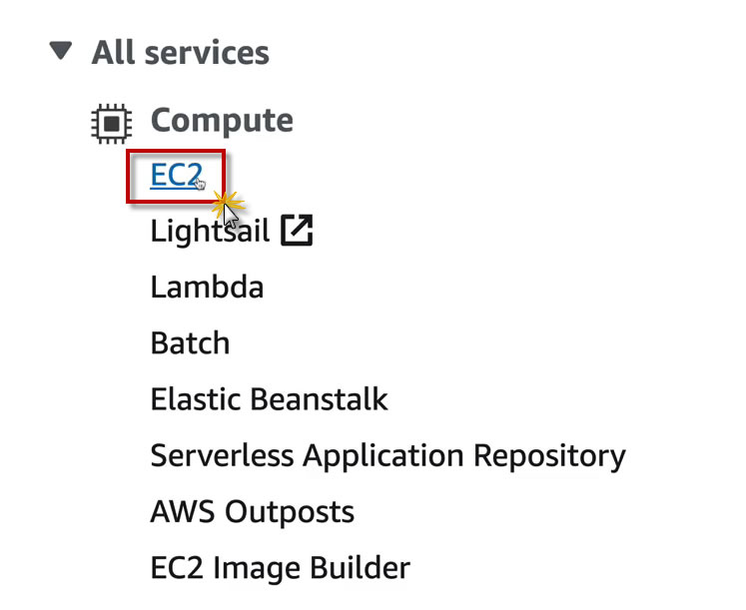Click the Elastic Beanstalk list item
The image size is (746, 610).
coord(269,399)
